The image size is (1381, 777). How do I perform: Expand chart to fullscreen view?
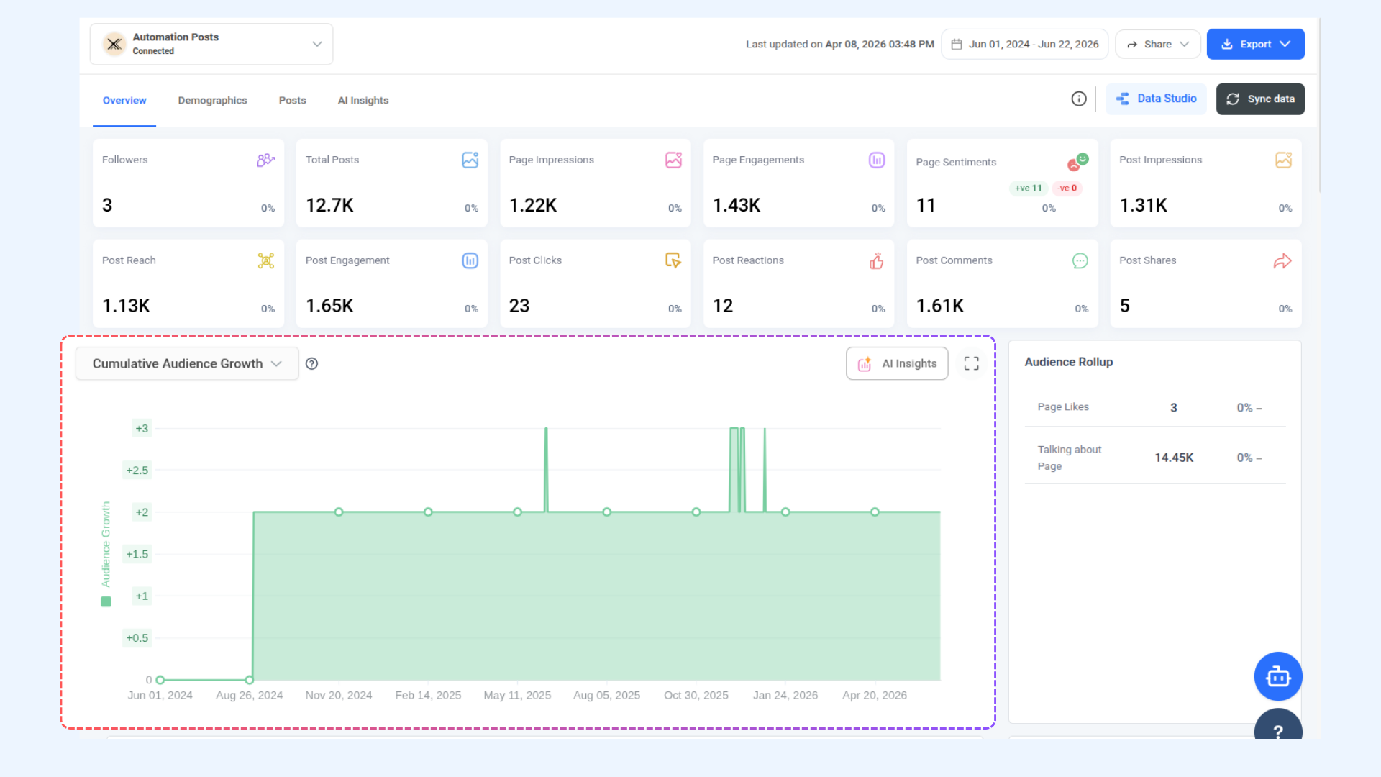pyautogui.click(x=971, y=364)
